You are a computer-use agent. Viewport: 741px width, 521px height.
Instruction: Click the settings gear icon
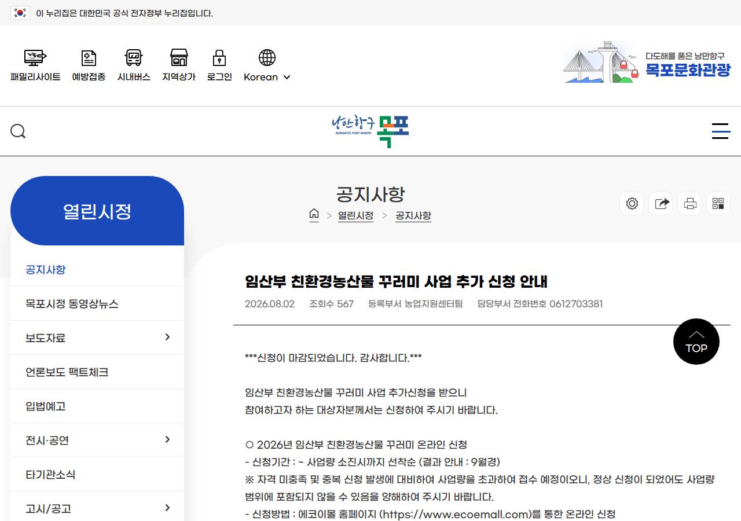(x=632, y=204)
